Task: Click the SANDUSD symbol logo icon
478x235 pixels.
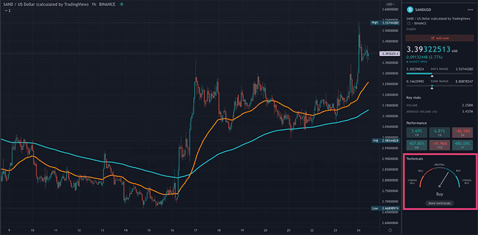Action: pyautogui.click(x=410, y=10)
